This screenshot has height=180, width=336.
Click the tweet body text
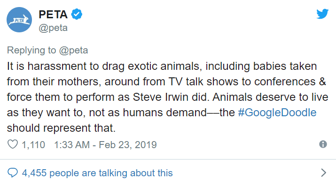click(168, 97)
